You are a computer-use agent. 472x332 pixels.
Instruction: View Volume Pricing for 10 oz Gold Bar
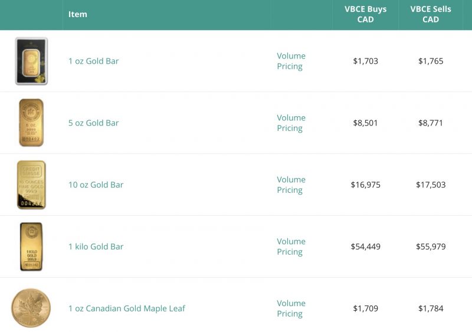point(291,185)
